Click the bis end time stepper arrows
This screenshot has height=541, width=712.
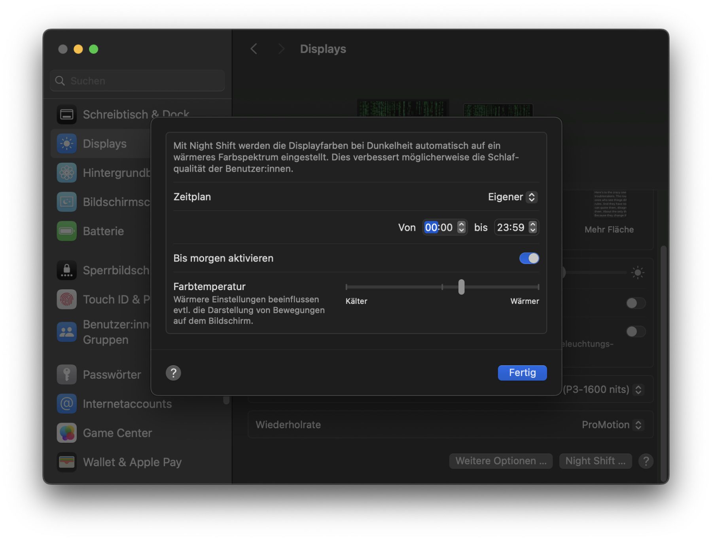tap(533, 228)
